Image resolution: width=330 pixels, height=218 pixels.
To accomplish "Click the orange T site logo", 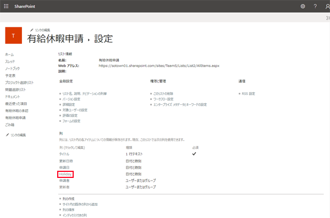I will pos(13,35).
